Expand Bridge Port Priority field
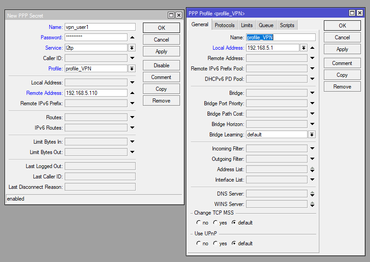Image resolution: width=370 pixels, height=262 pixels. [313, 103]
